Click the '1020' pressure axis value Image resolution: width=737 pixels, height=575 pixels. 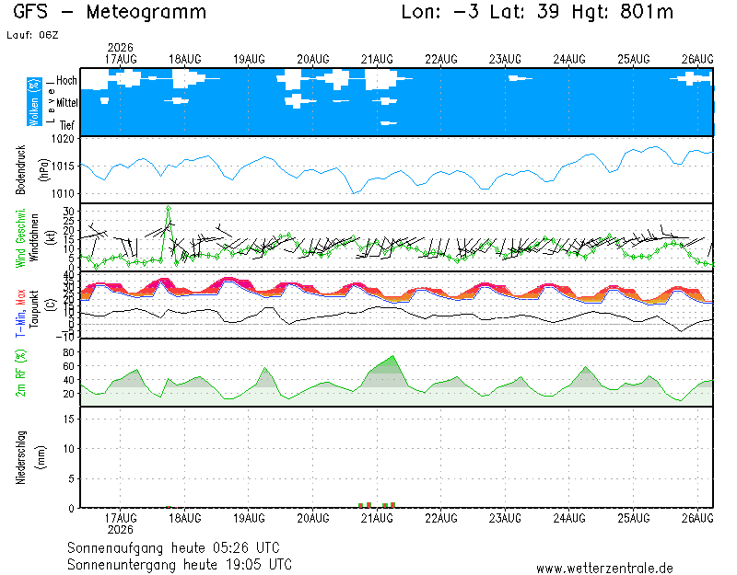click(x=63, y=139)
